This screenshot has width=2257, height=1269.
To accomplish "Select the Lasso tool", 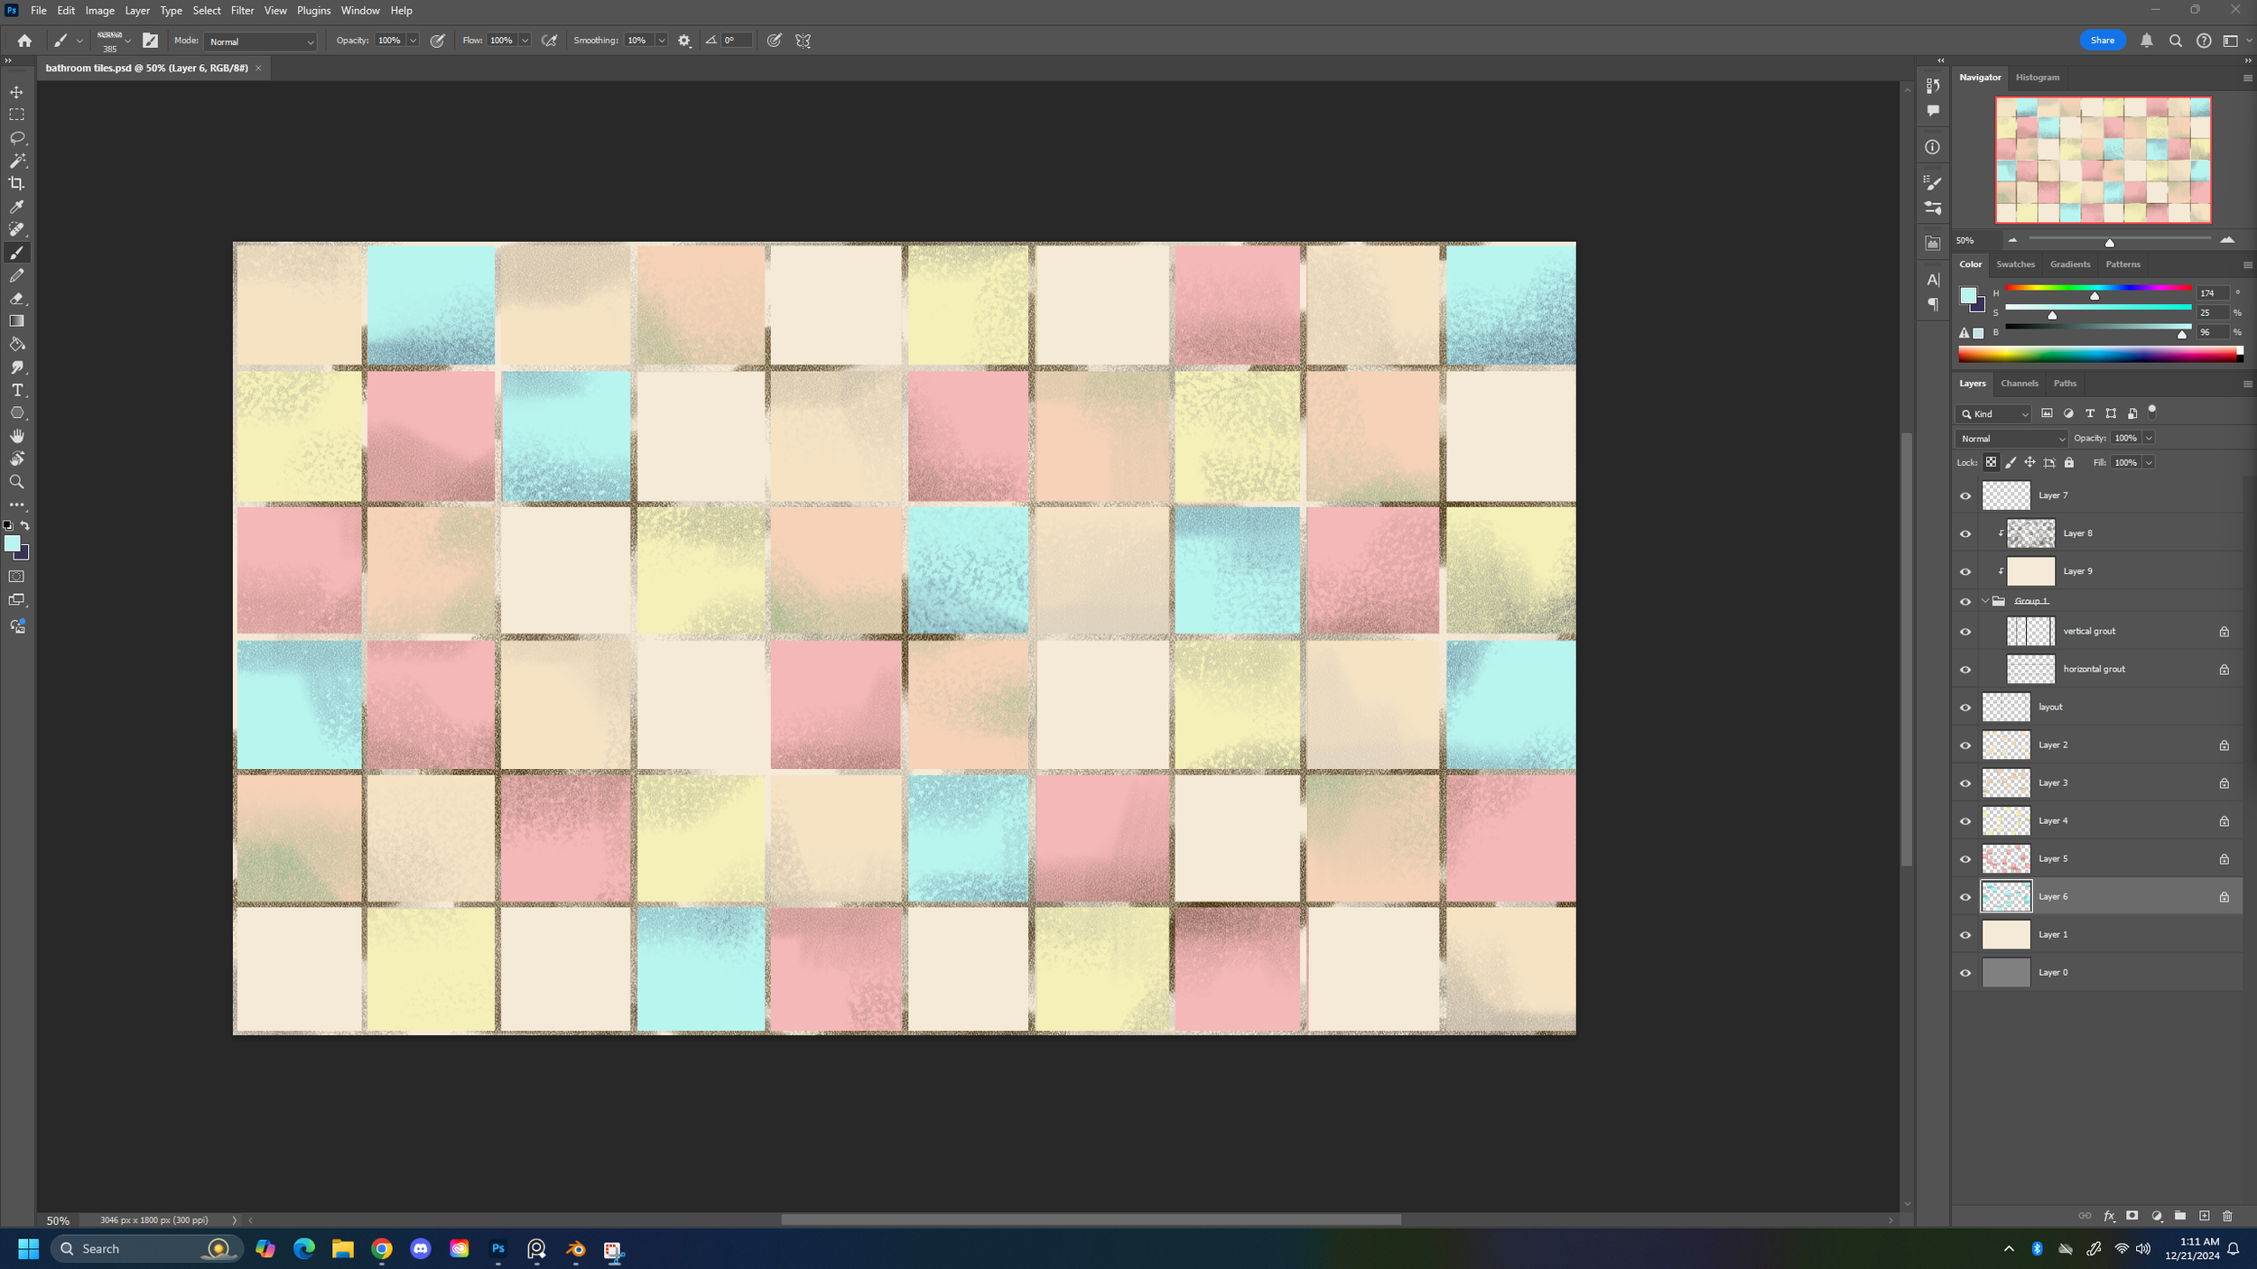I will [16, 137].
